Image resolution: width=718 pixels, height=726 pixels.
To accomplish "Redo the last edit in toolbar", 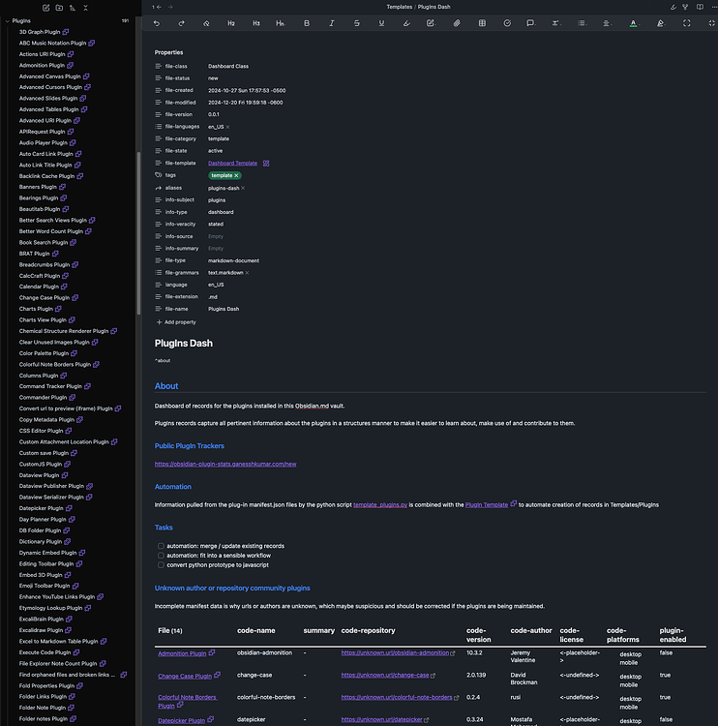I will [x=182, y=23].
